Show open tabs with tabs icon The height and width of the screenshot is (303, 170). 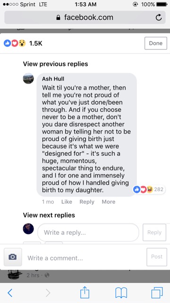(x=157, y=293)
